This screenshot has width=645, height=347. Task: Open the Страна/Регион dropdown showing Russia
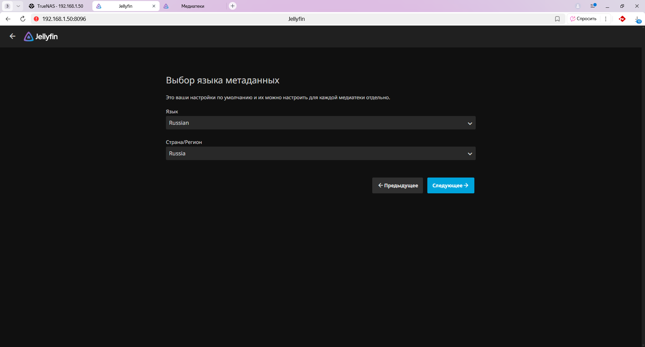pos(320,154)
